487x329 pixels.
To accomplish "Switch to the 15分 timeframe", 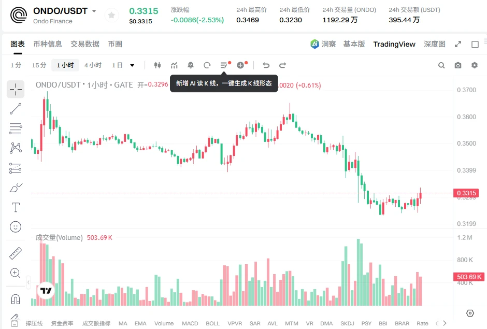I will tap(39, 65).
